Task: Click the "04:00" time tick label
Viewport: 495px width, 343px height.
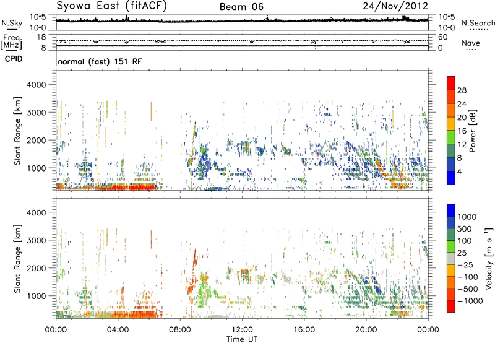Action: [118, 330]
